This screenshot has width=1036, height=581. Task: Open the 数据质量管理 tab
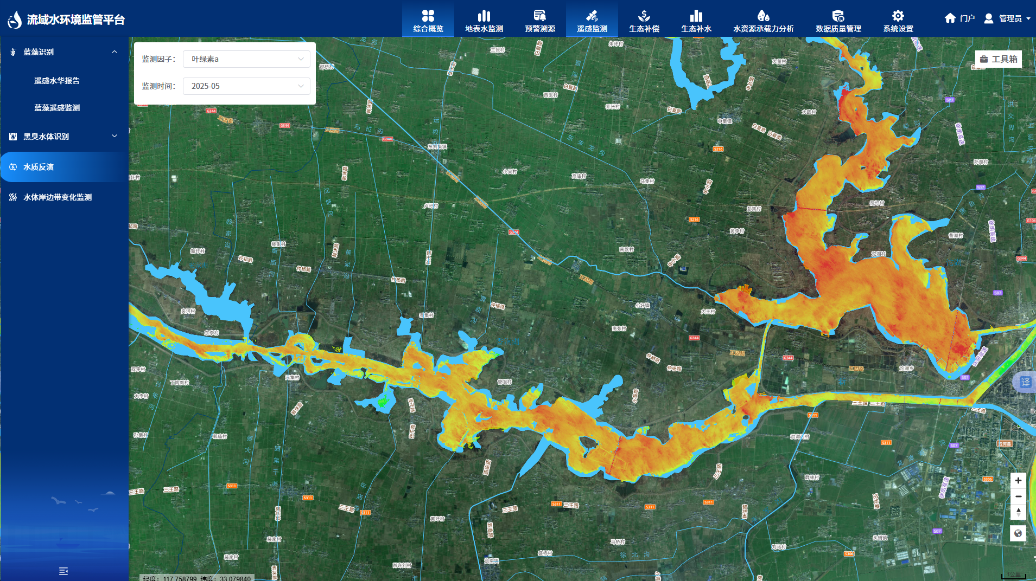pyautogui.click(x=838, y=21)
